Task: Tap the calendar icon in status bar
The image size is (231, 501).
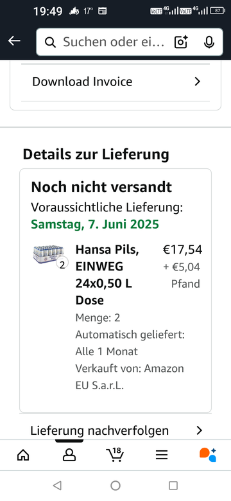Action: tap(102, 11)
